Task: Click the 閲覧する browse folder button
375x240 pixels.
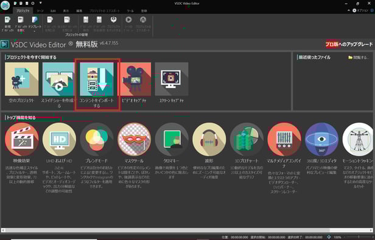Action: pos(358,58)
